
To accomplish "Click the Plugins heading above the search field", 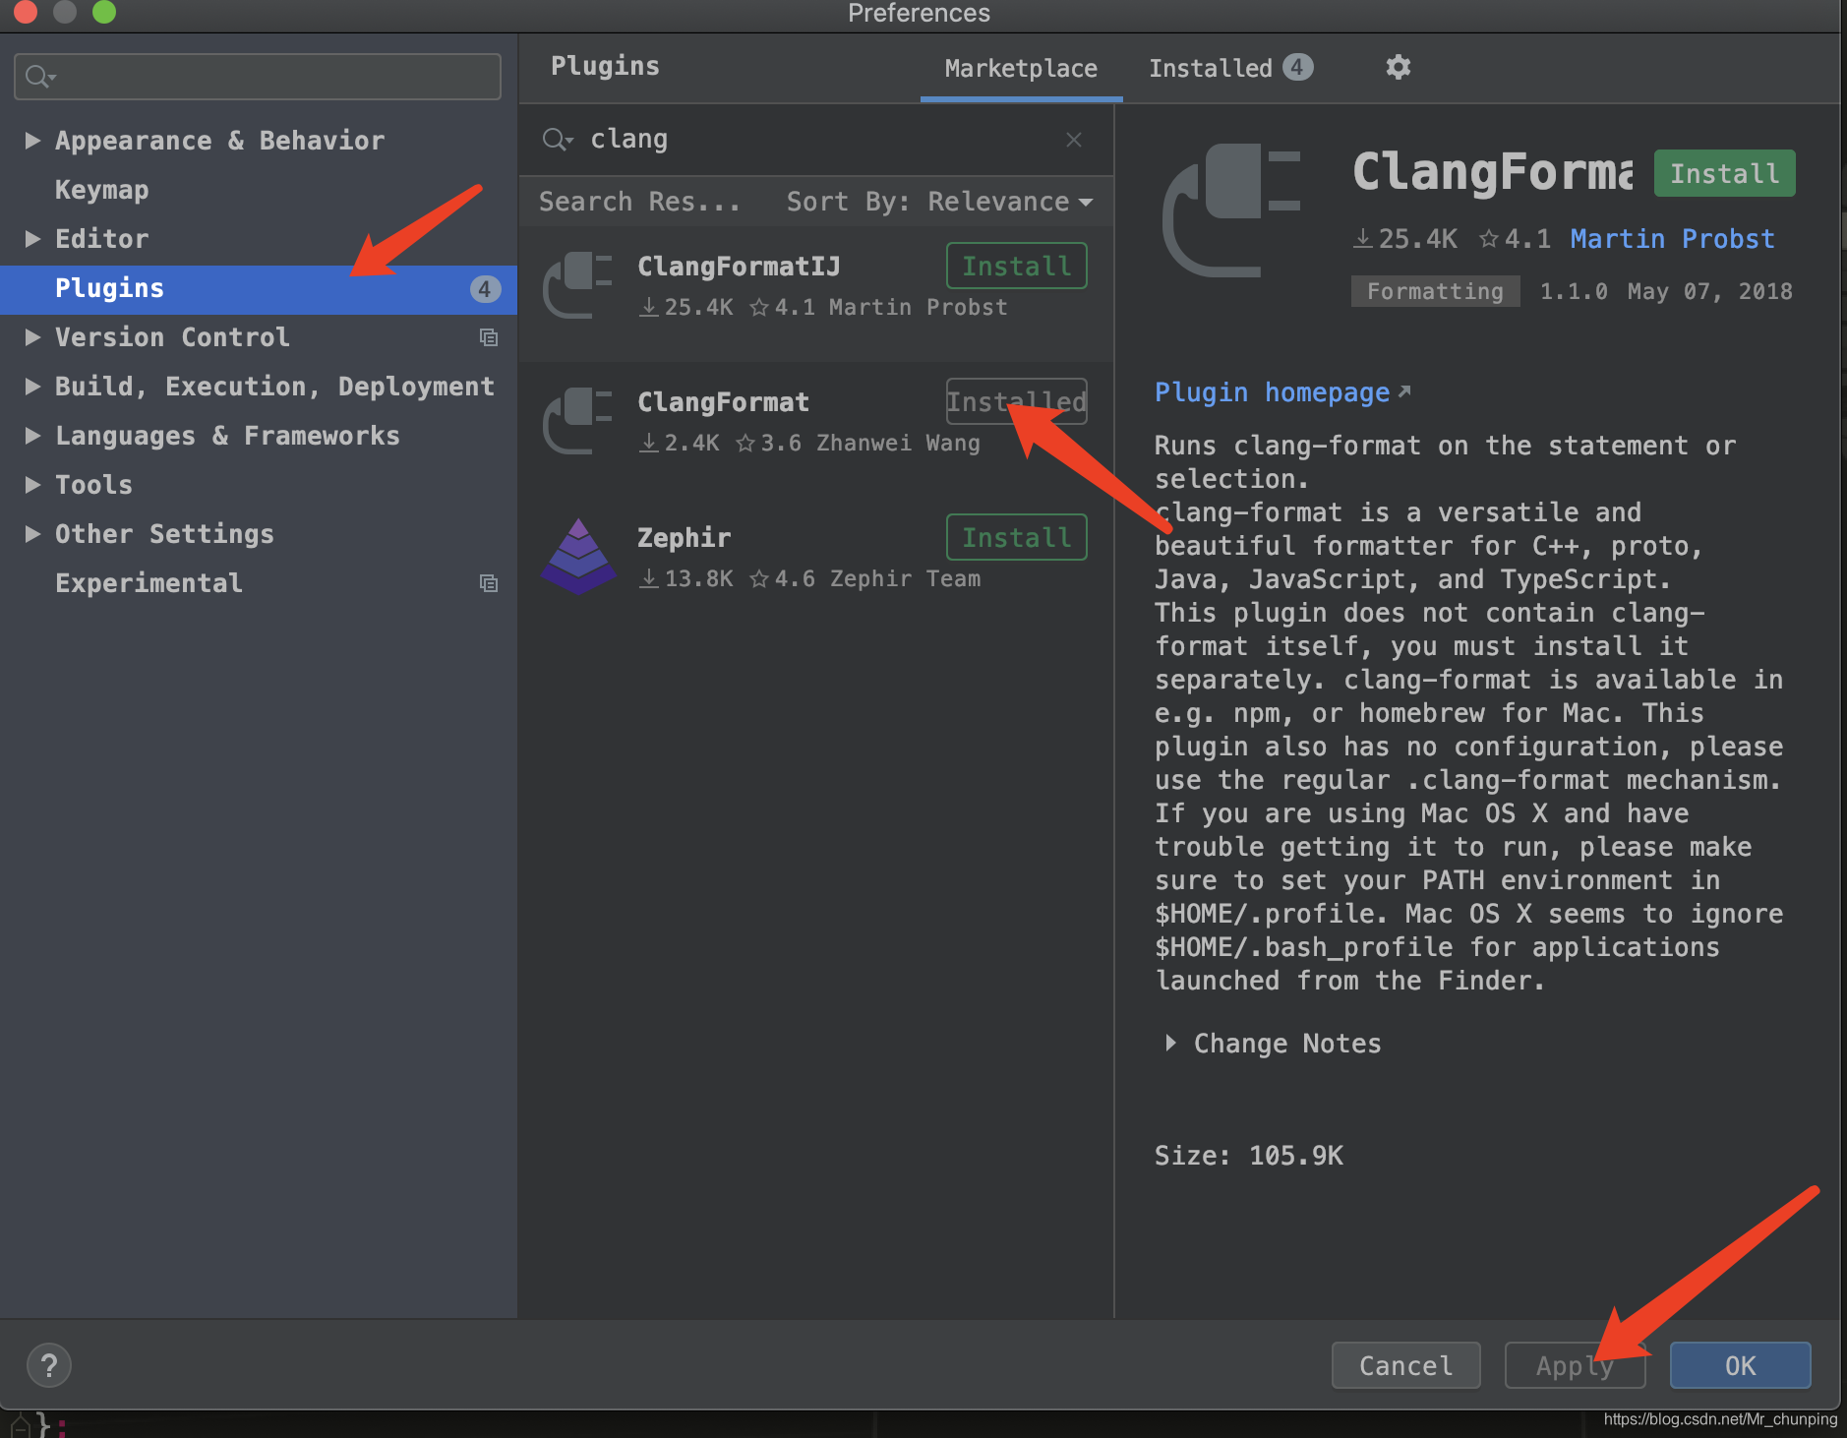I will [605, 66].
